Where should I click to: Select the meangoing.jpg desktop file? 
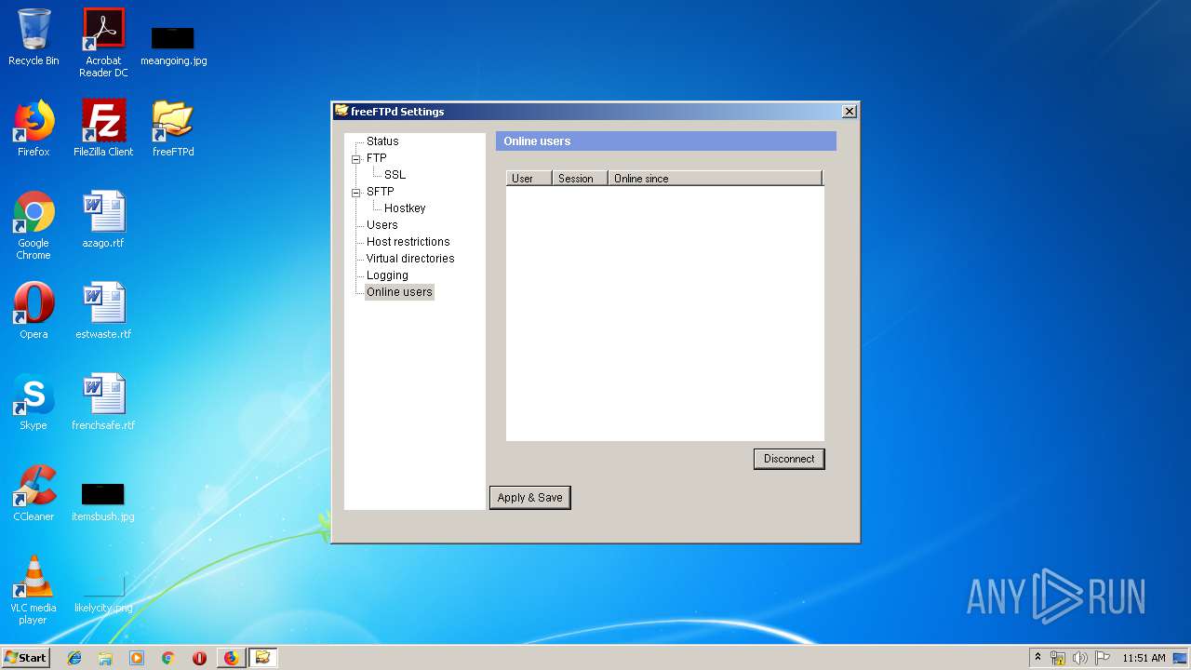(x=173, y=45)
